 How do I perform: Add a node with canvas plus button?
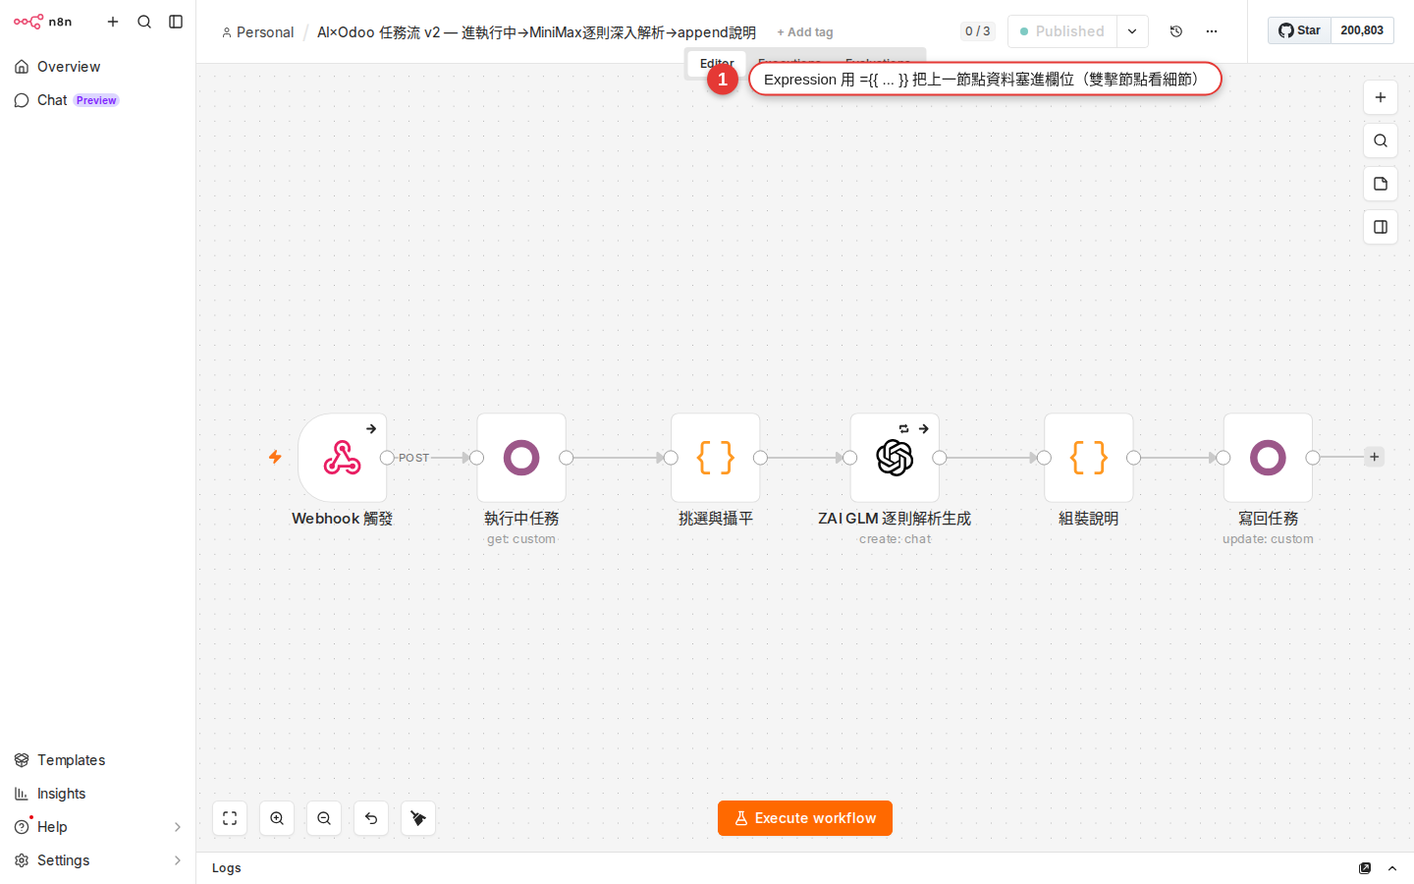(x=1381, y=97)
